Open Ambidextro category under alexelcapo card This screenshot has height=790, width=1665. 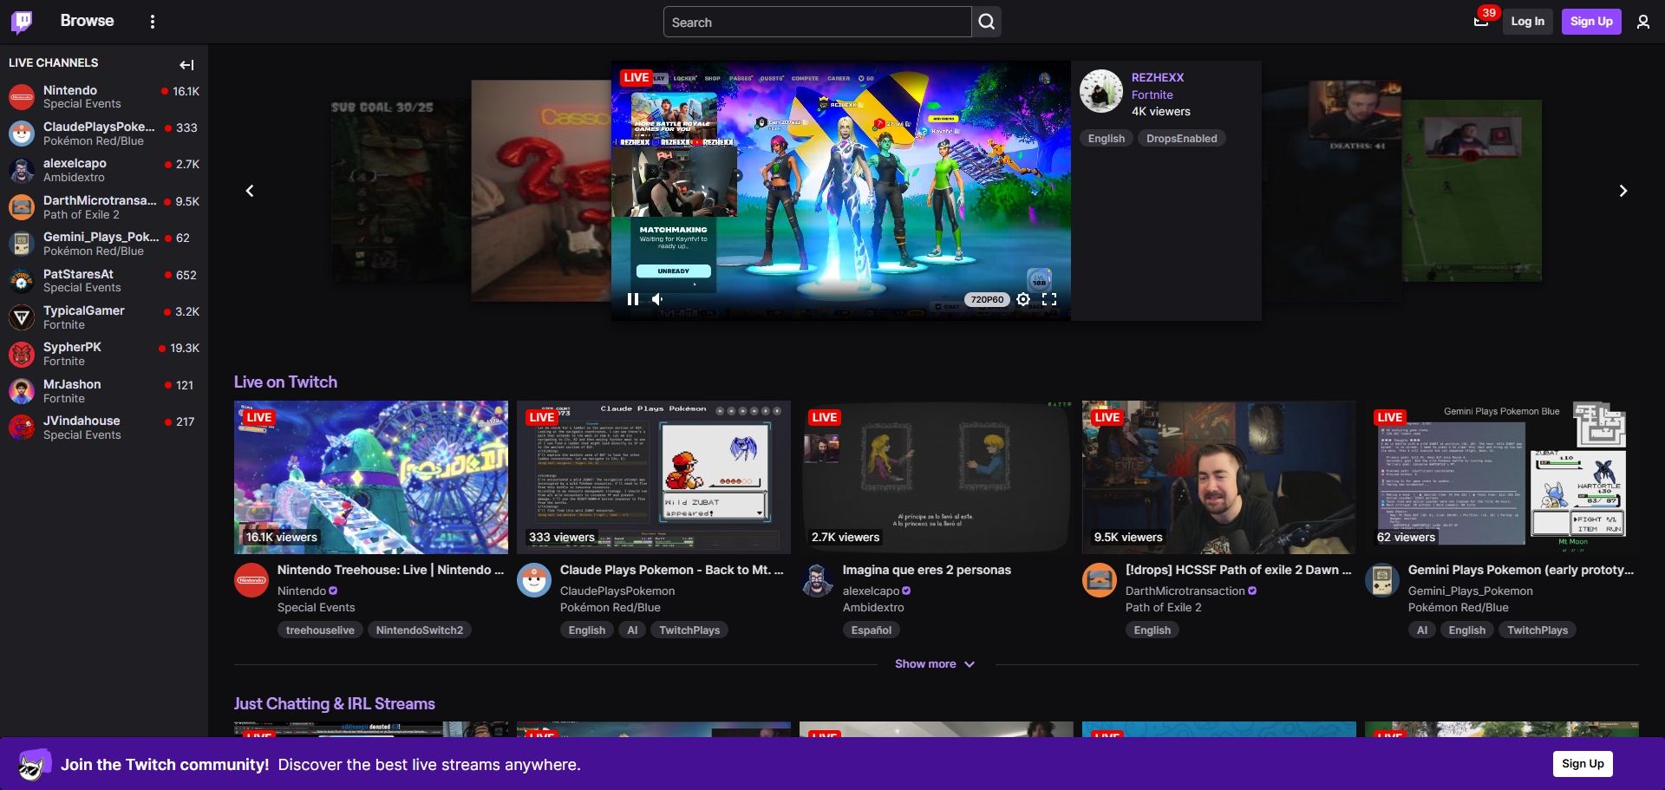(873, 608)
